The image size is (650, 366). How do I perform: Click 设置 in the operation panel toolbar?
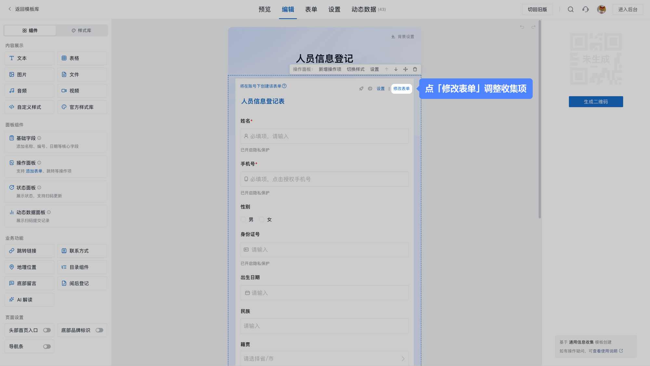pos(374,69)
